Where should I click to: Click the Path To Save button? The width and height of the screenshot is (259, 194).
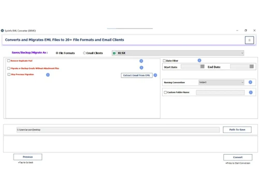[x=237, y=130]
